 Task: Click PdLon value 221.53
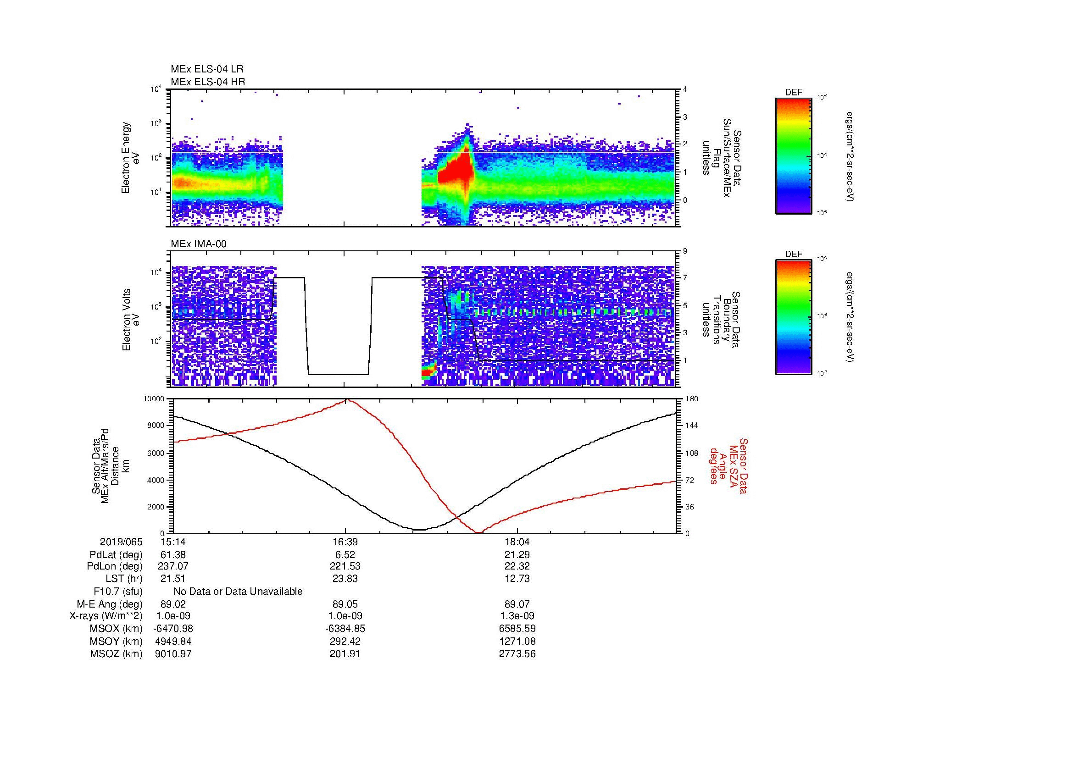tap(345, 566)
